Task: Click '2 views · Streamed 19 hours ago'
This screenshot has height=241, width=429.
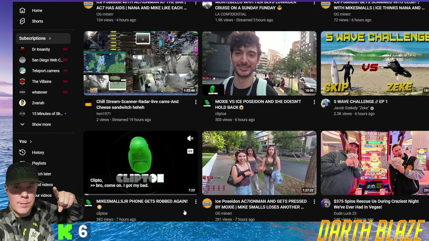Action: pos(124,119)
